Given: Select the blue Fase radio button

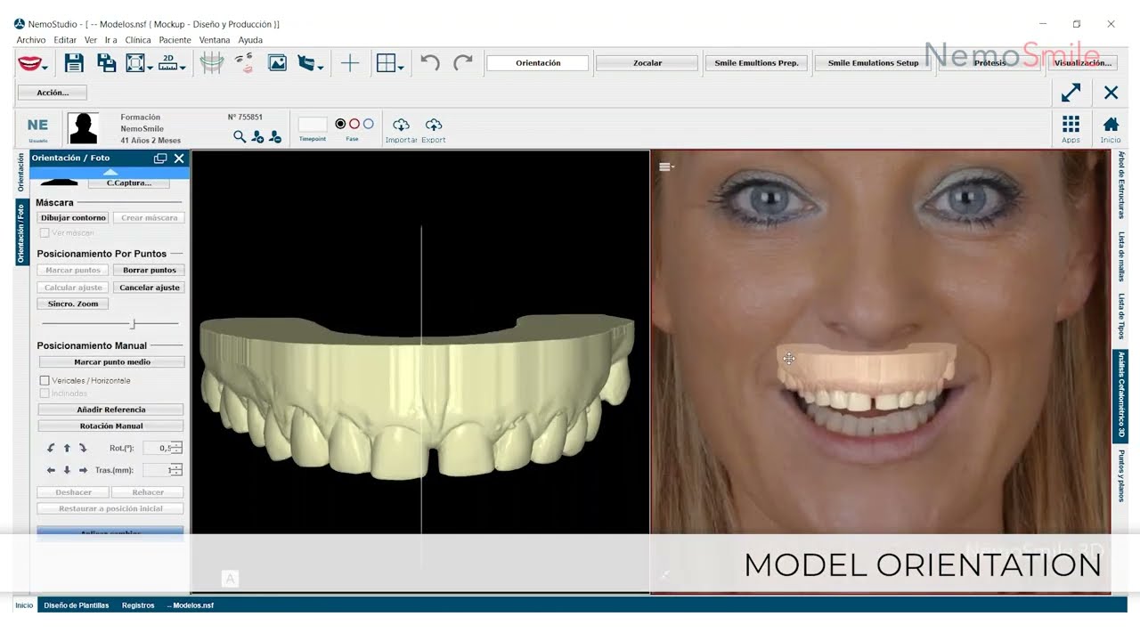Looking at the screenshot, I should tap(369, 124).
